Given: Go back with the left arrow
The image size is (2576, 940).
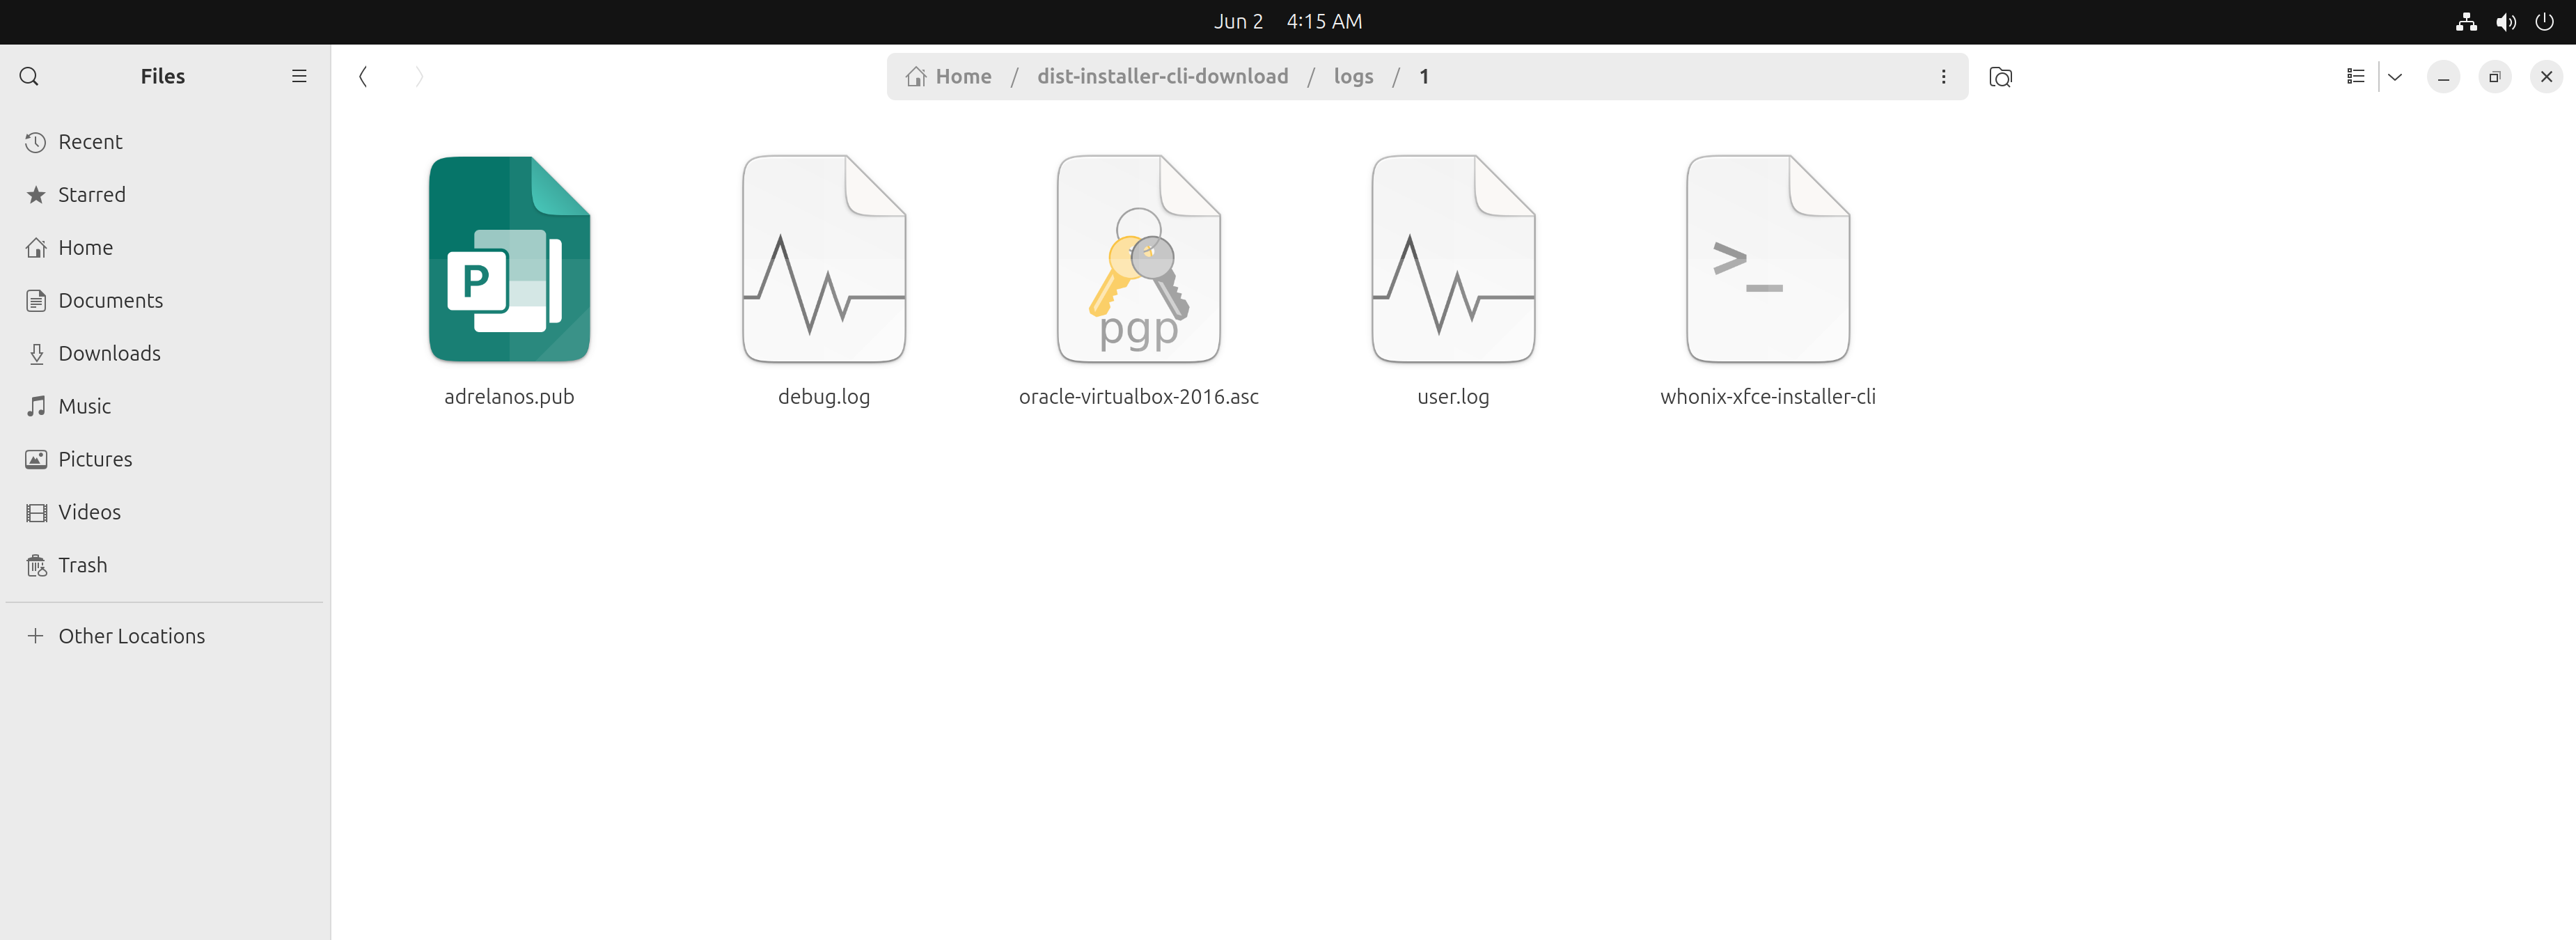Looking at the screenshot, I should [x=363, y=76].
